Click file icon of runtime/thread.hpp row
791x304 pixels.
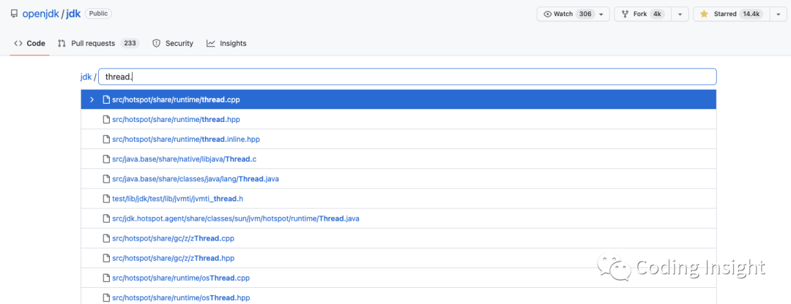[106, 119]
